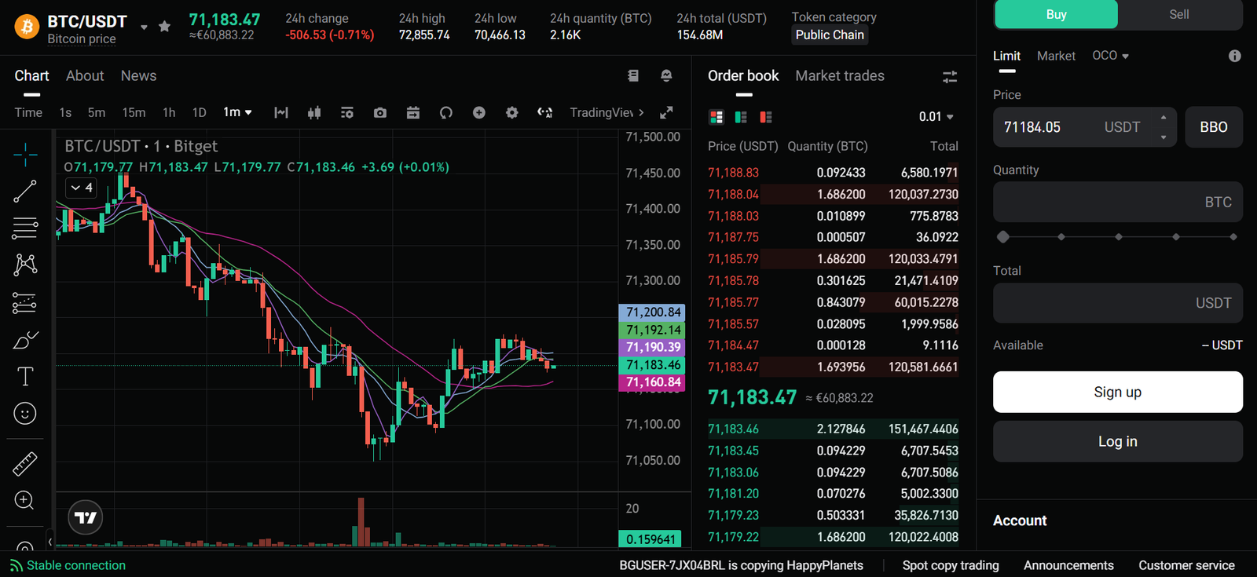The height and width of the screenshot is (577, 1257).
Task: Click the BBO price button
Action: 1214,127
